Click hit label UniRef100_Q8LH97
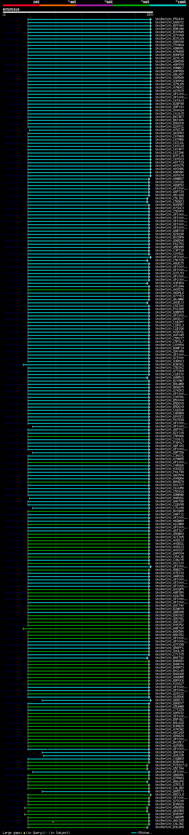Image resolution: width=189 pixels, height=835 pixels. 169,75
